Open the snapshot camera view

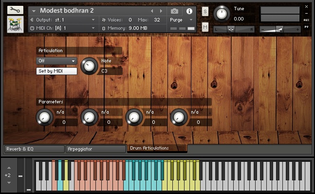pyautogui.click(x=174, y=11)
